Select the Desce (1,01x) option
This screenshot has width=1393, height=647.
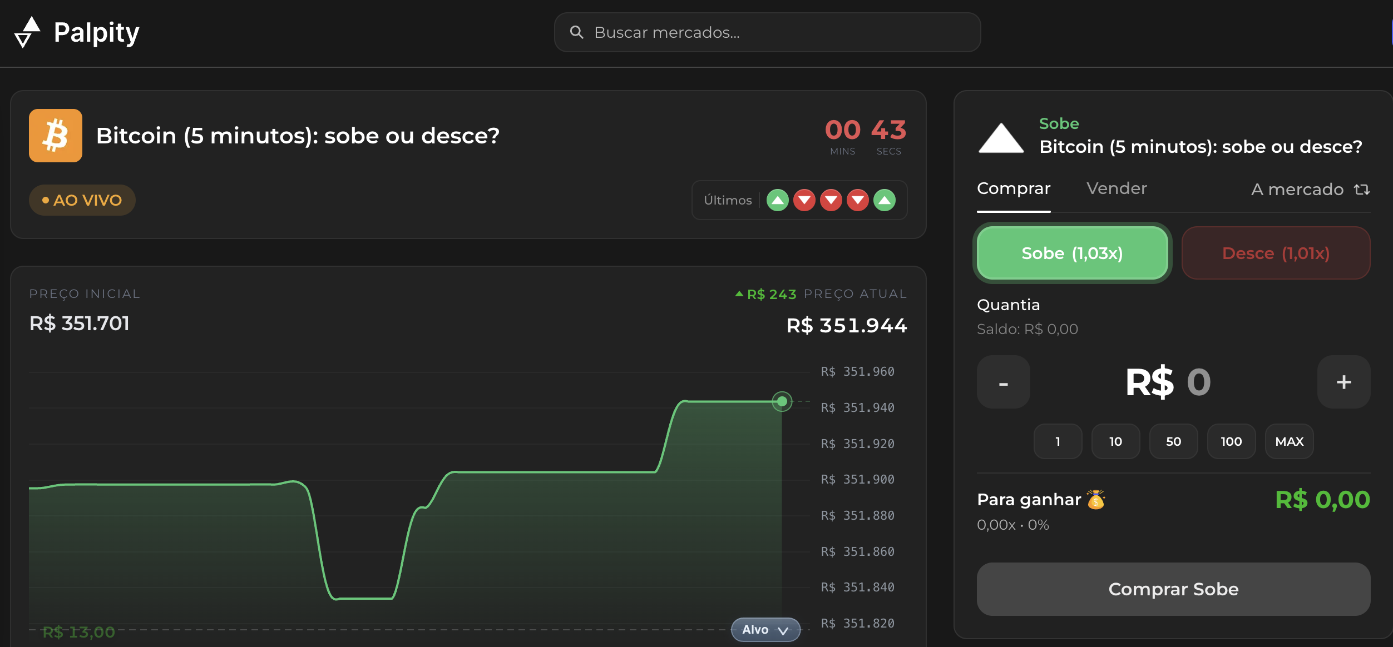(x=1276, y=253)
